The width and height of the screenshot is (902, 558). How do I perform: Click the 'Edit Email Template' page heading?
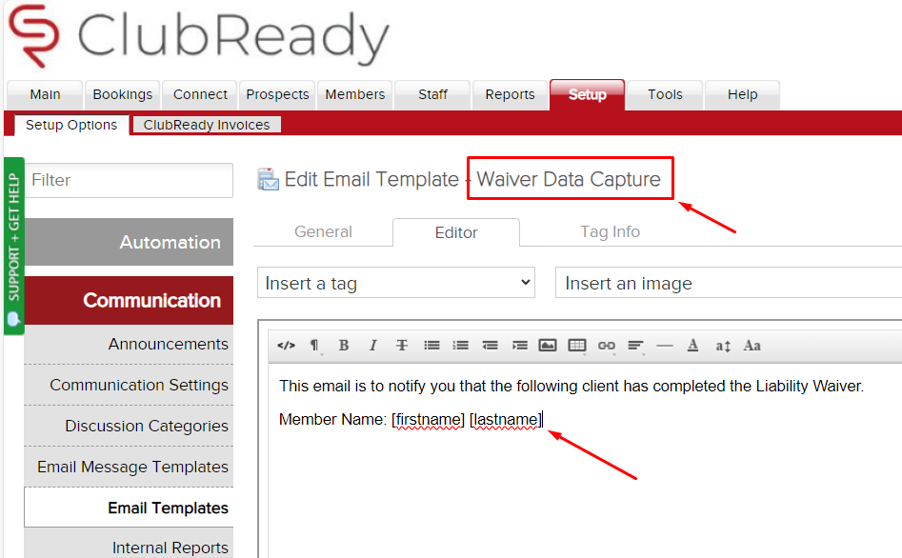[x=371, y=179]
